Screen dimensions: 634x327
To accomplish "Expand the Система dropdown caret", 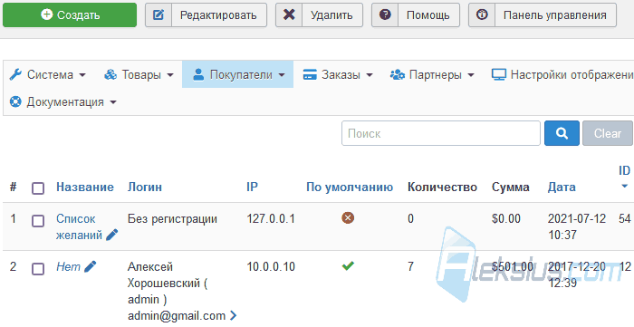I will click(x=82, y=75).
